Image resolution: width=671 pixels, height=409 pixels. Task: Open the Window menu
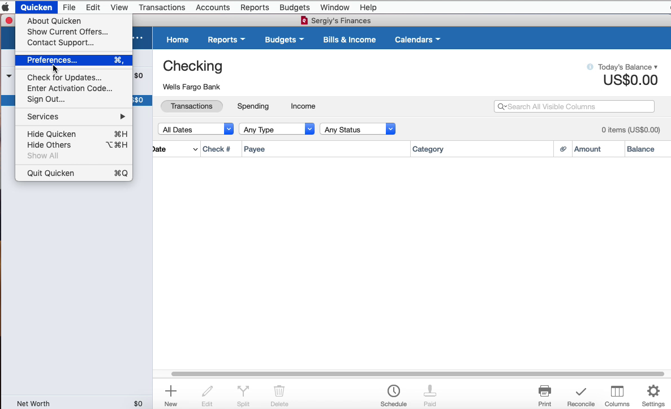click(x=334, y=7)
